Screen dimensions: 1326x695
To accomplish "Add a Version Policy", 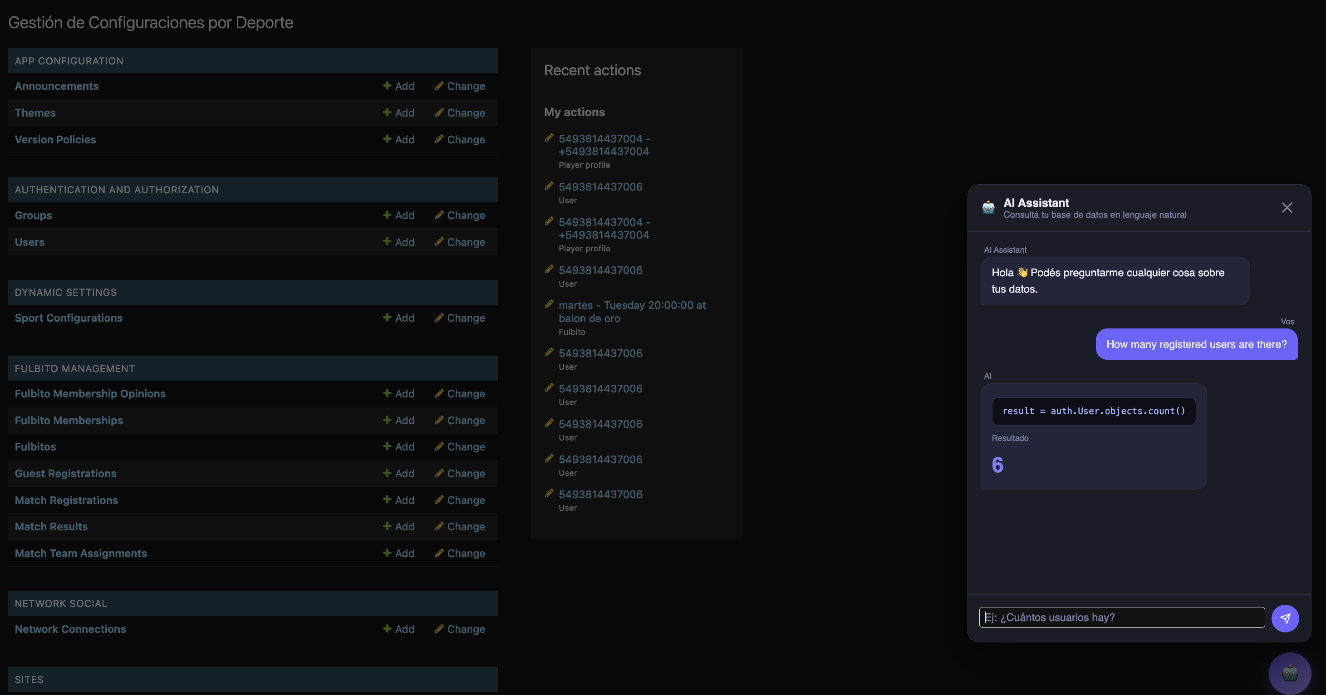I will click(399, 139).
